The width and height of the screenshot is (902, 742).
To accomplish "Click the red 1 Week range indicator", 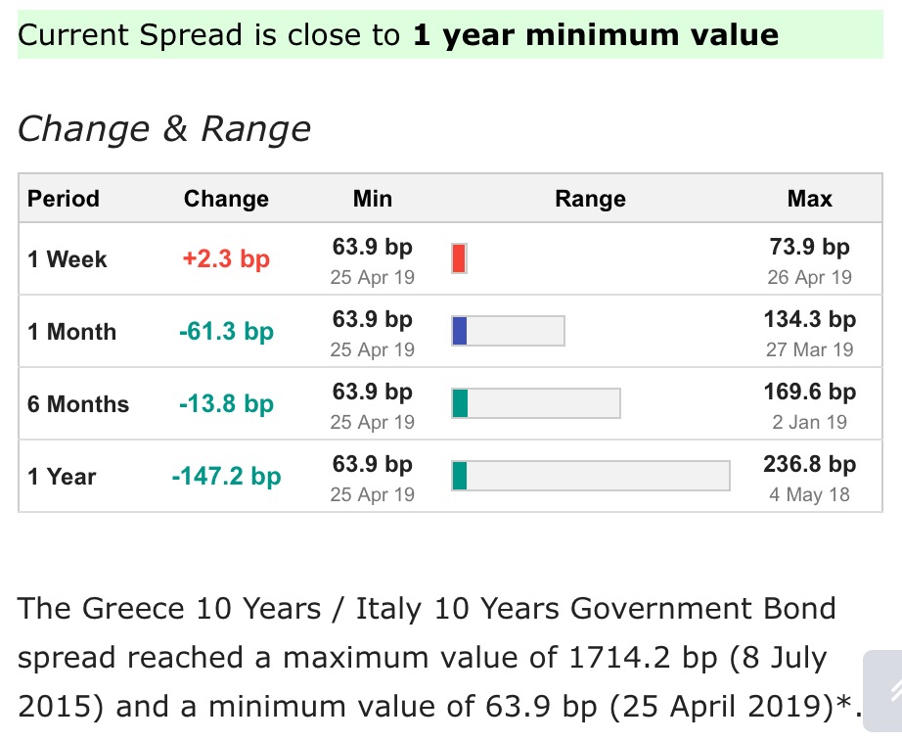I will point(459,259).
